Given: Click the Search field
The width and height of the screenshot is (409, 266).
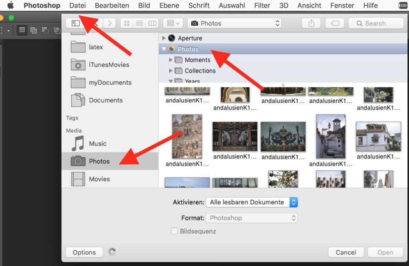Looking at the screenshot, I should (x=376, y=23).
